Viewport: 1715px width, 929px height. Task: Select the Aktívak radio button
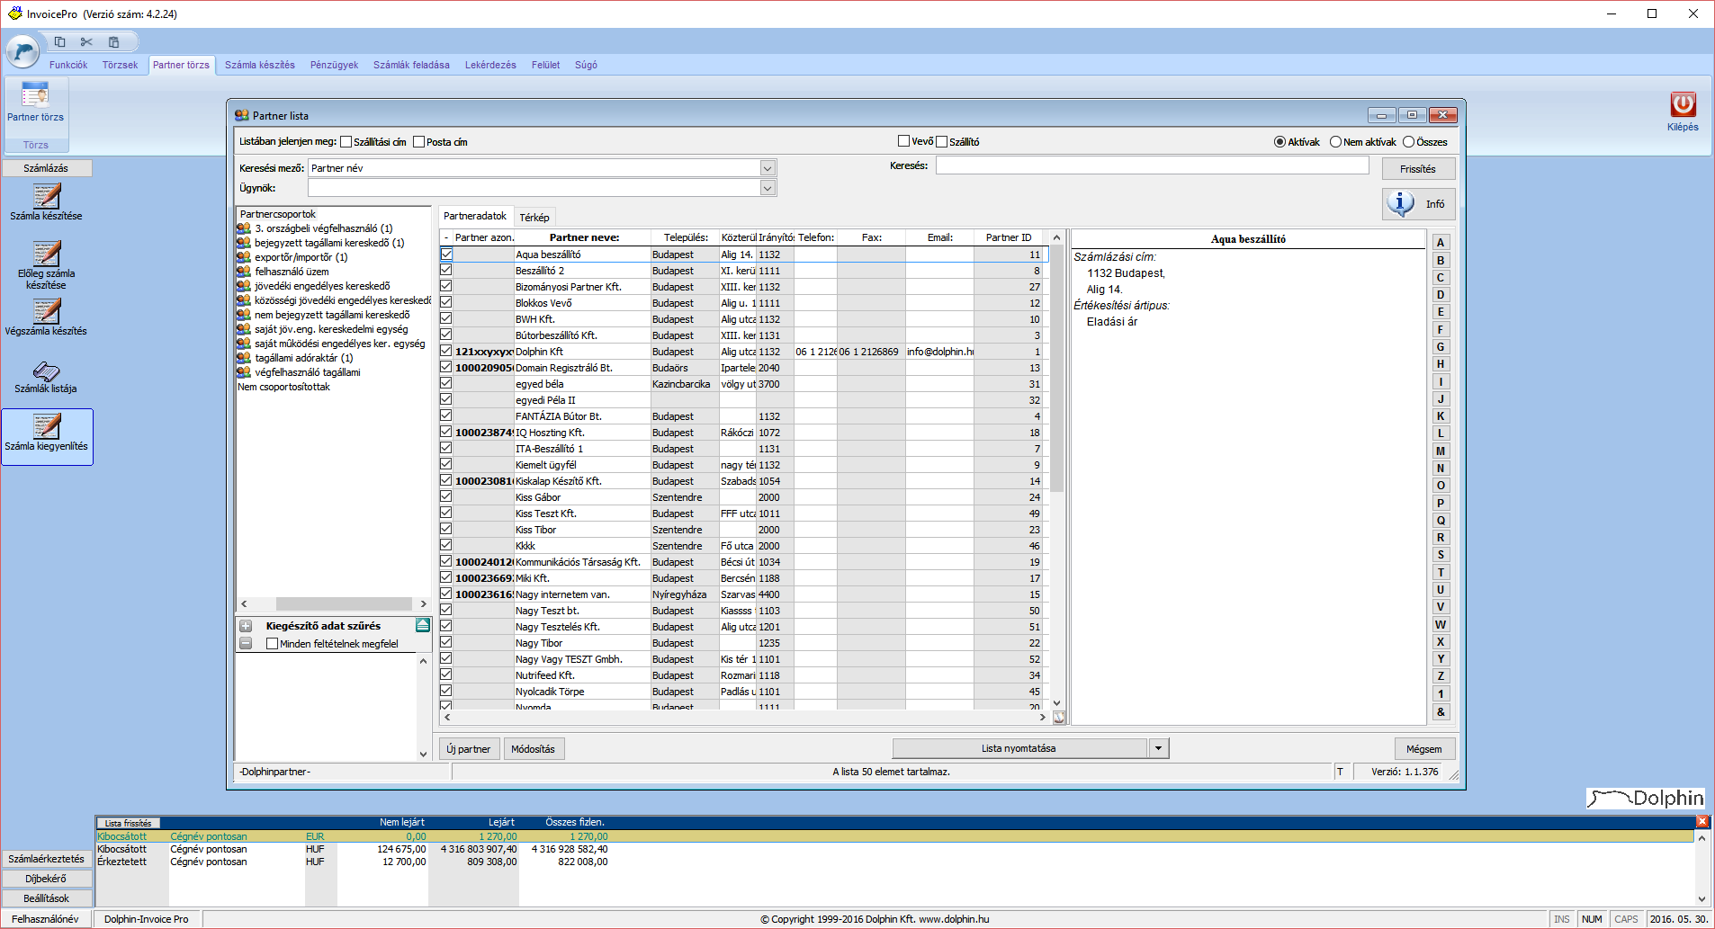click(1280, 142)
